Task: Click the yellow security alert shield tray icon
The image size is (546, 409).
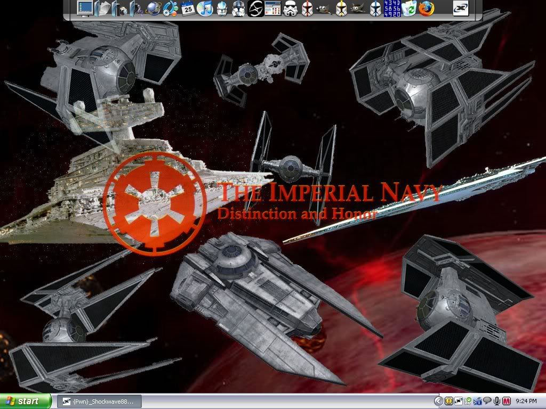Action: coord(448,402)
